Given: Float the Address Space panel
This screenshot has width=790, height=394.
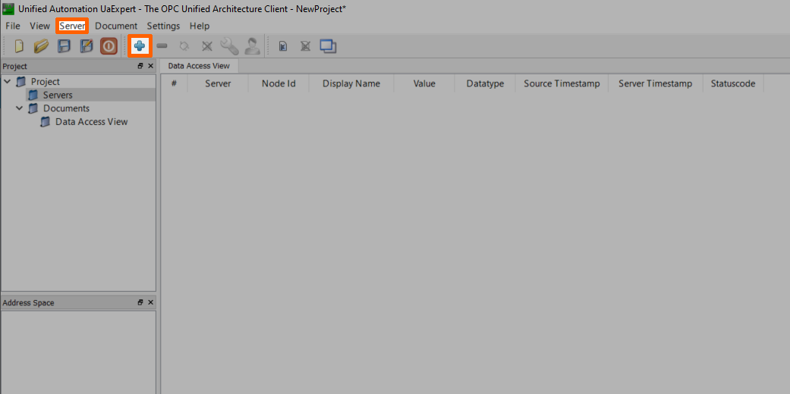Looking at the screenshot, I should click(x=140, y=303).
